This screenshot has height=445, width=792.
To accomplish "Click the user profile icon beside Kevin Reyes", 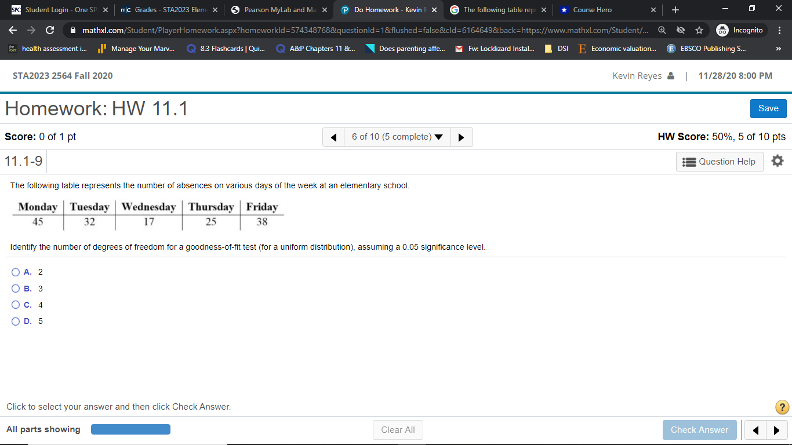I will point(671,76).
